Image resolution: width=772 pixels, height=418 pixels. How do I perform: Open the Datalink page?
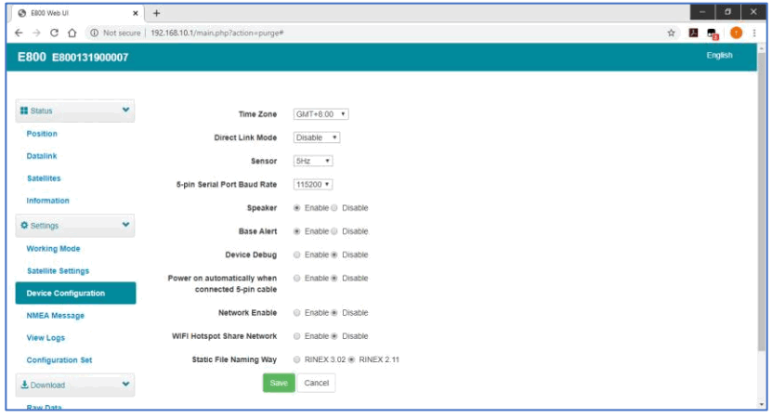[42, 156]
